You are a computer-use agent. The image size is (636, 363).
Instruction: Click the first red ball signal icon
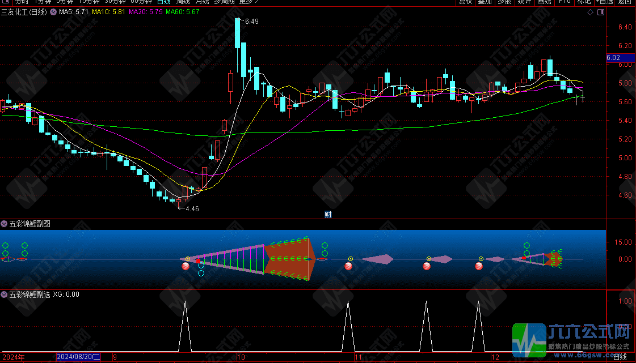(x=185, y=266)
